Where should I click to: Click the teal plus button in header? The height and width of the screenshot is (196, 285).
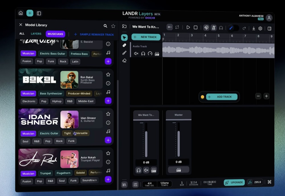[30, 13]
